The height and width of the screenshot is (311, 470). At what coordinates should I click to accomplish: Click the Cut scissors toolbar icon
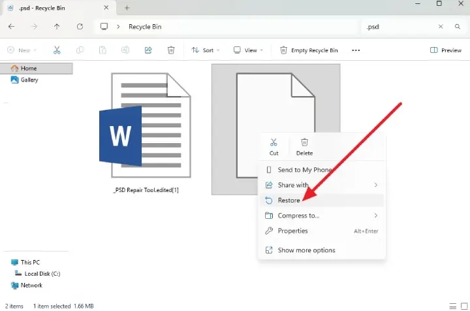pos(57,50)
